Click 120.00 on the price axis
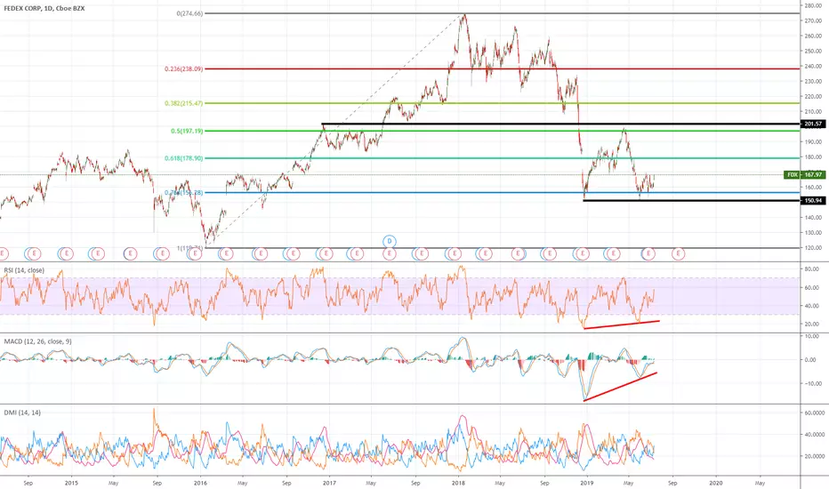This screenshot has width=829, height=489. click(x=813, y=247)
